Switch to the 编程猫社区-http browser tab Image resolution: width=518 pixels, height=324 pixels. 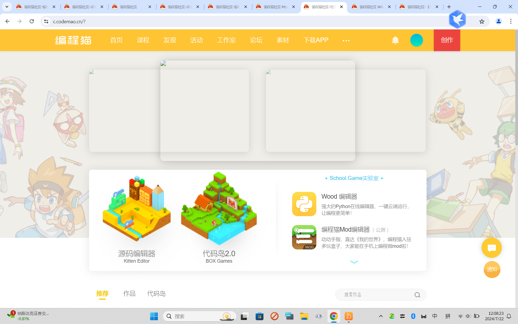click(x=276, y=7)
